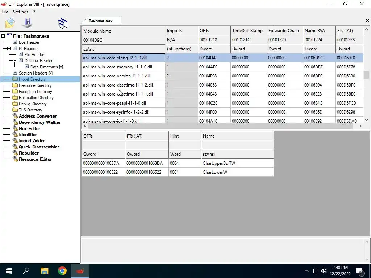Click the taskbar volume icon
The image size is (371, 278).
point(324,271)
